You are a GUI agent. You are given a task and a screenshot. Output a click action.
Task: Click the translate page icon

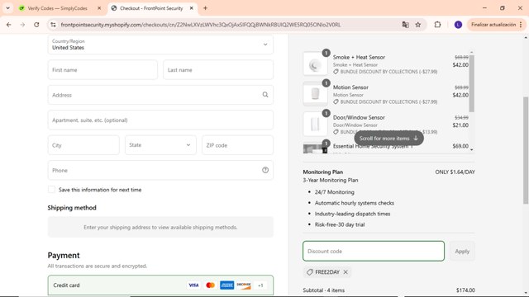[405, 25]
